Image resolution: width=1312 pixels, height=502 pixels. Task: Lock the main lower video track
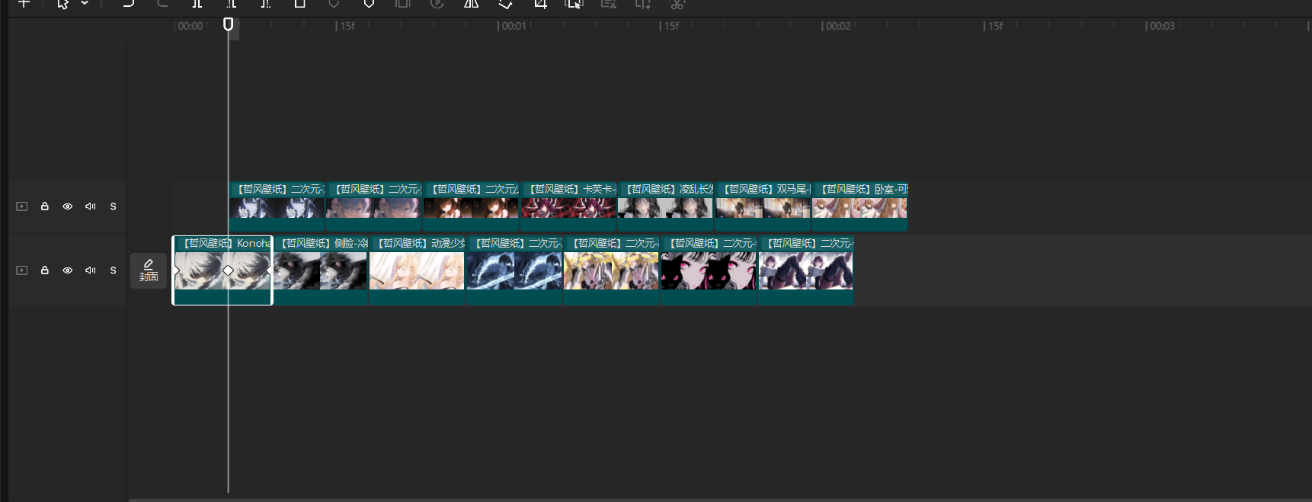click(x=45, y=270)
